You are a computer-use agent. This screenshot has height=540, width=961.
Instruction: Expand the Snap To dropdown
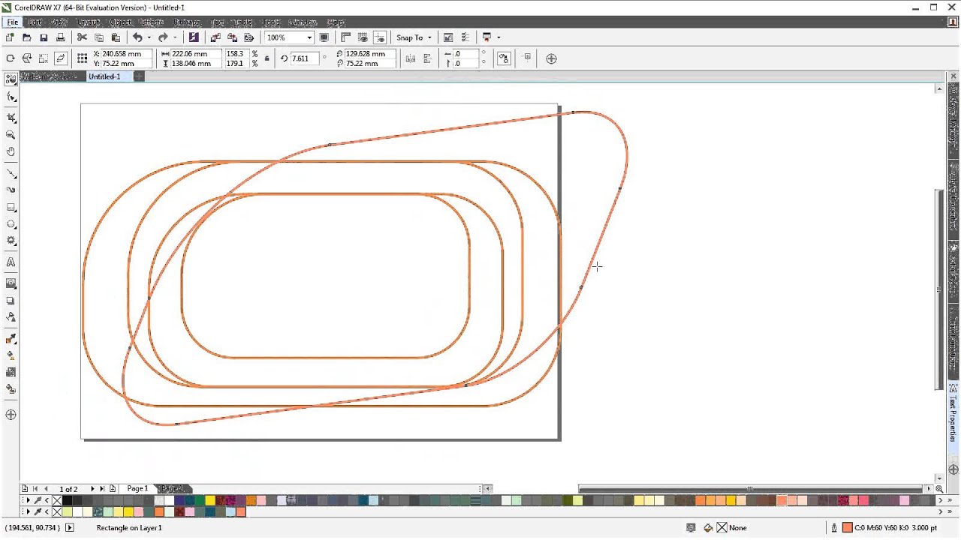tap(429, 37)
